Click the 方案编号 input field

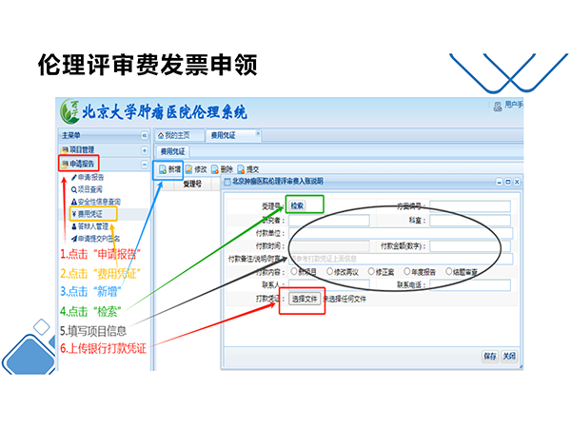pyautogui.click(x=470, y=206)
